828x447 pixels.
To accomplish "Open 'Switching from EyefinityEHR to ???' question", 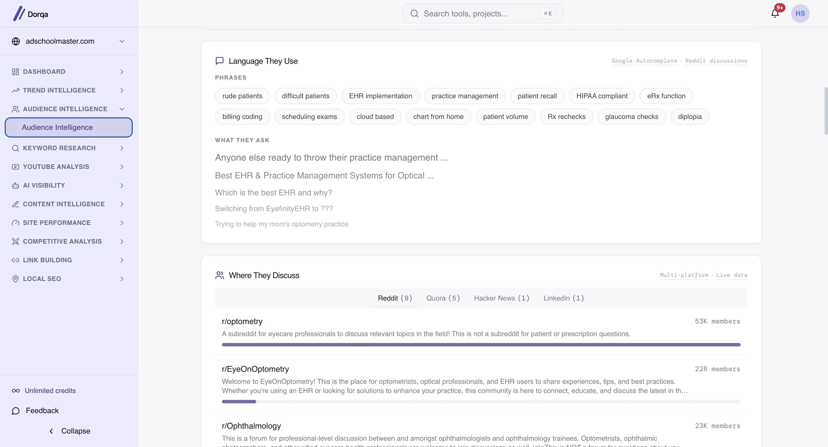I will tap(274, 209).
